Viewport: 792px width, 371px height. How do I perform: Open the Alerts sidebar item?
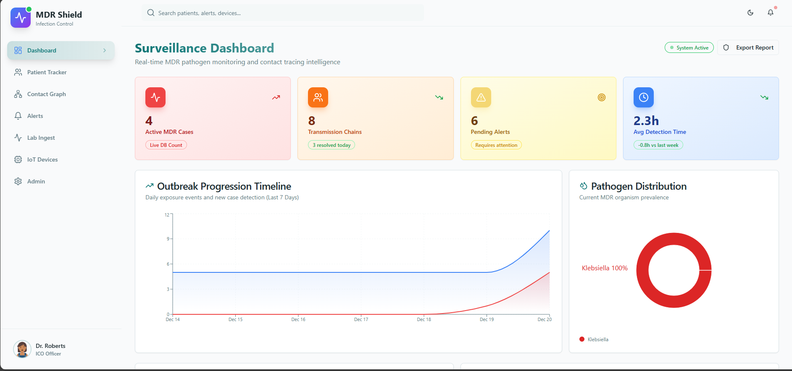(x=61, y=116)
